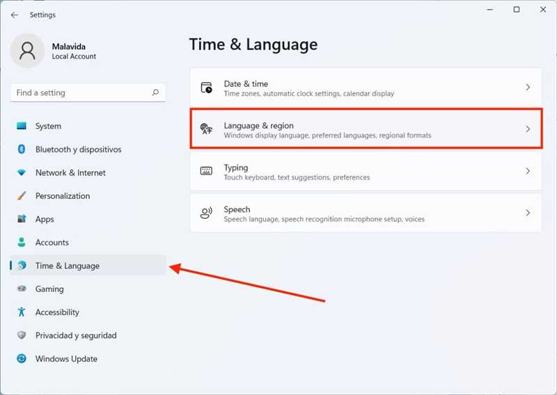Viewport: 557px width, 395px height.
Task: Click 'Time zones, automatic clock settings' description
Action: [308, 94]
